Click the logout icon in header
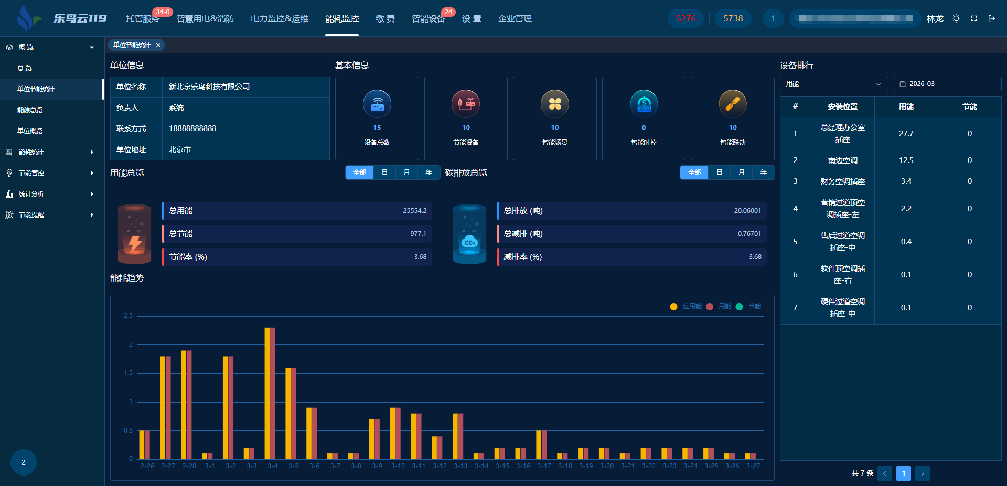1007x486 pixels. 992,18
